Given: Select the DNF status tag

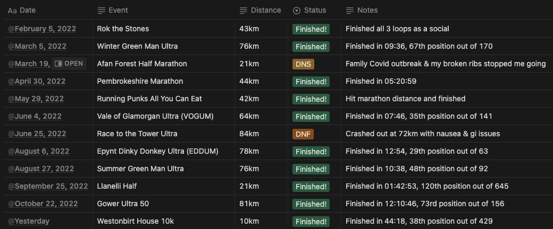Looking at the screenshot, I should coord(303,134).
